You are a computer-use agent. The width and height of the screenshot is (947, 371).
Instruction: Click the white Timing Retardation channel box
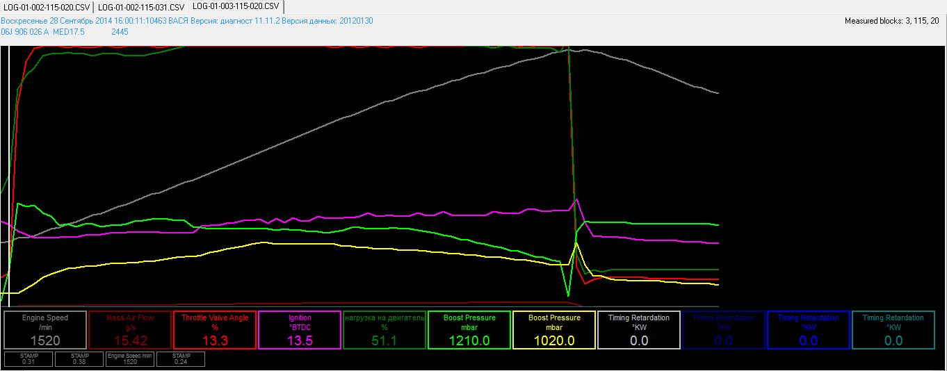click(x=639, y=329)
